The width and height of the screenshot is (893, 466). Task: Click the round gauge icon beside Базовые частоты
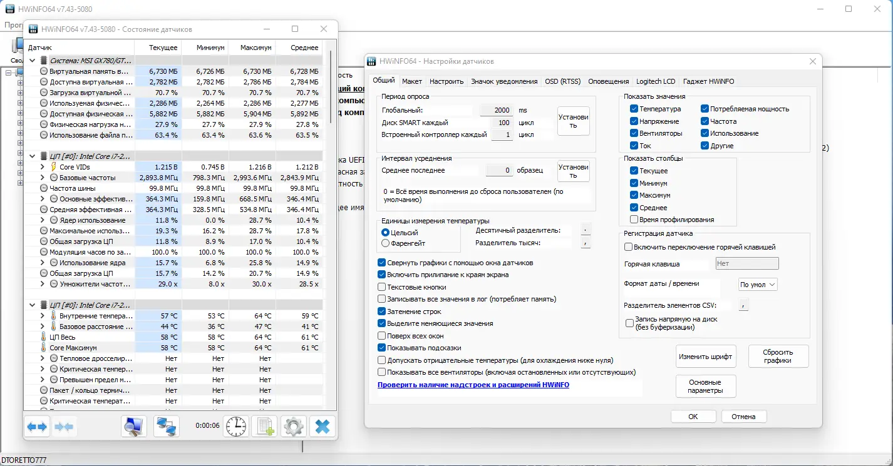[x=54, y=178]
